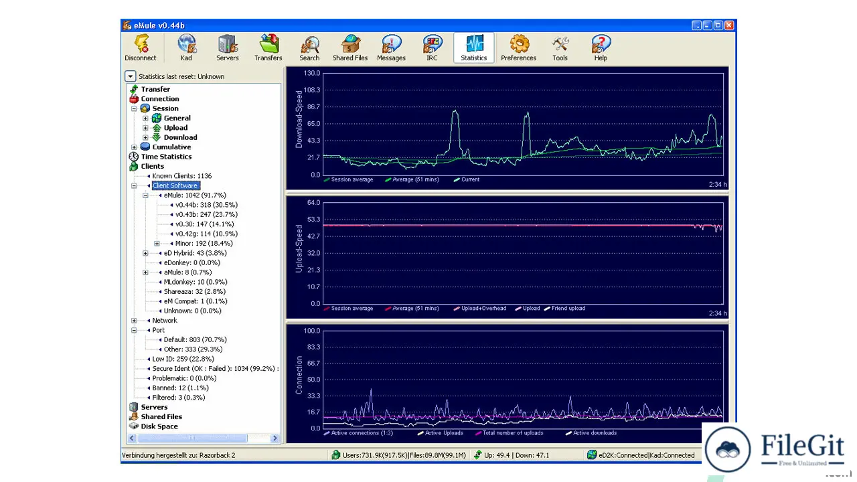The height and width of the screenshot is (482, 857).
Task: Open the IRC toolbar icon
Action: click(433, 48)
